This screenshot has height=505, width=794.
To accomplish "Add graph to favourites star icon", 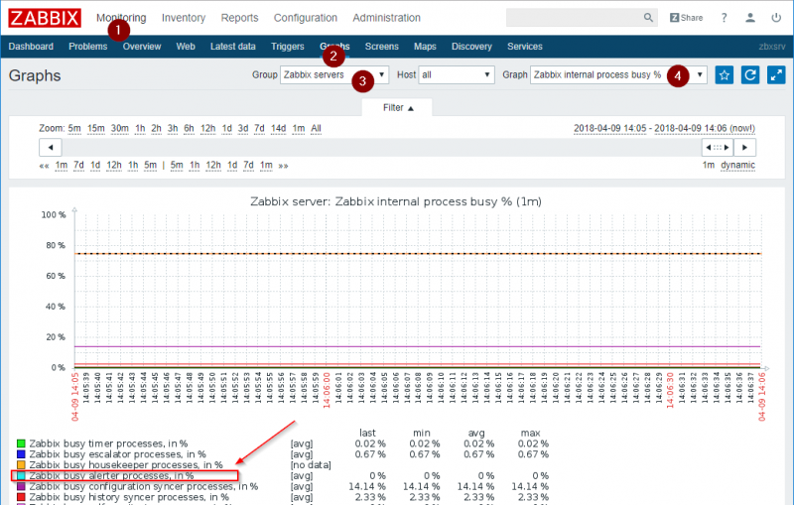I will point(725,75).
